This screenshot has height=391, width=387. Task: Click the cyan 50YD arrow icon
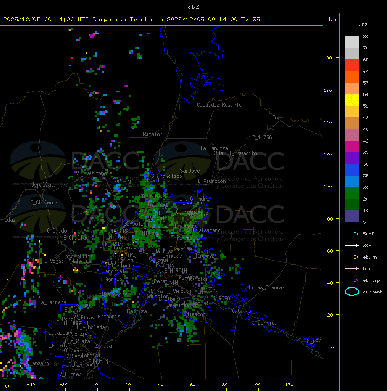pyautogui.click(x=352, y=234)
